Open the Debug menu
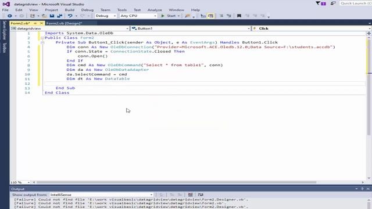Viewport: 372px width, 209px height. 87,10
